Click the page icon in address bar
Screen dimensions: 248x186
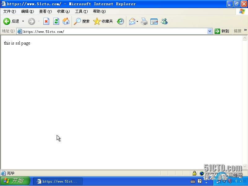[20, 31]
